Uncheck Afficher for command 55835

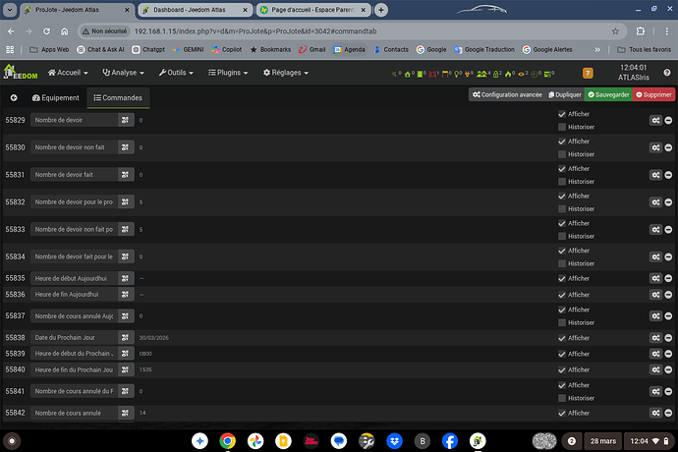562,278
